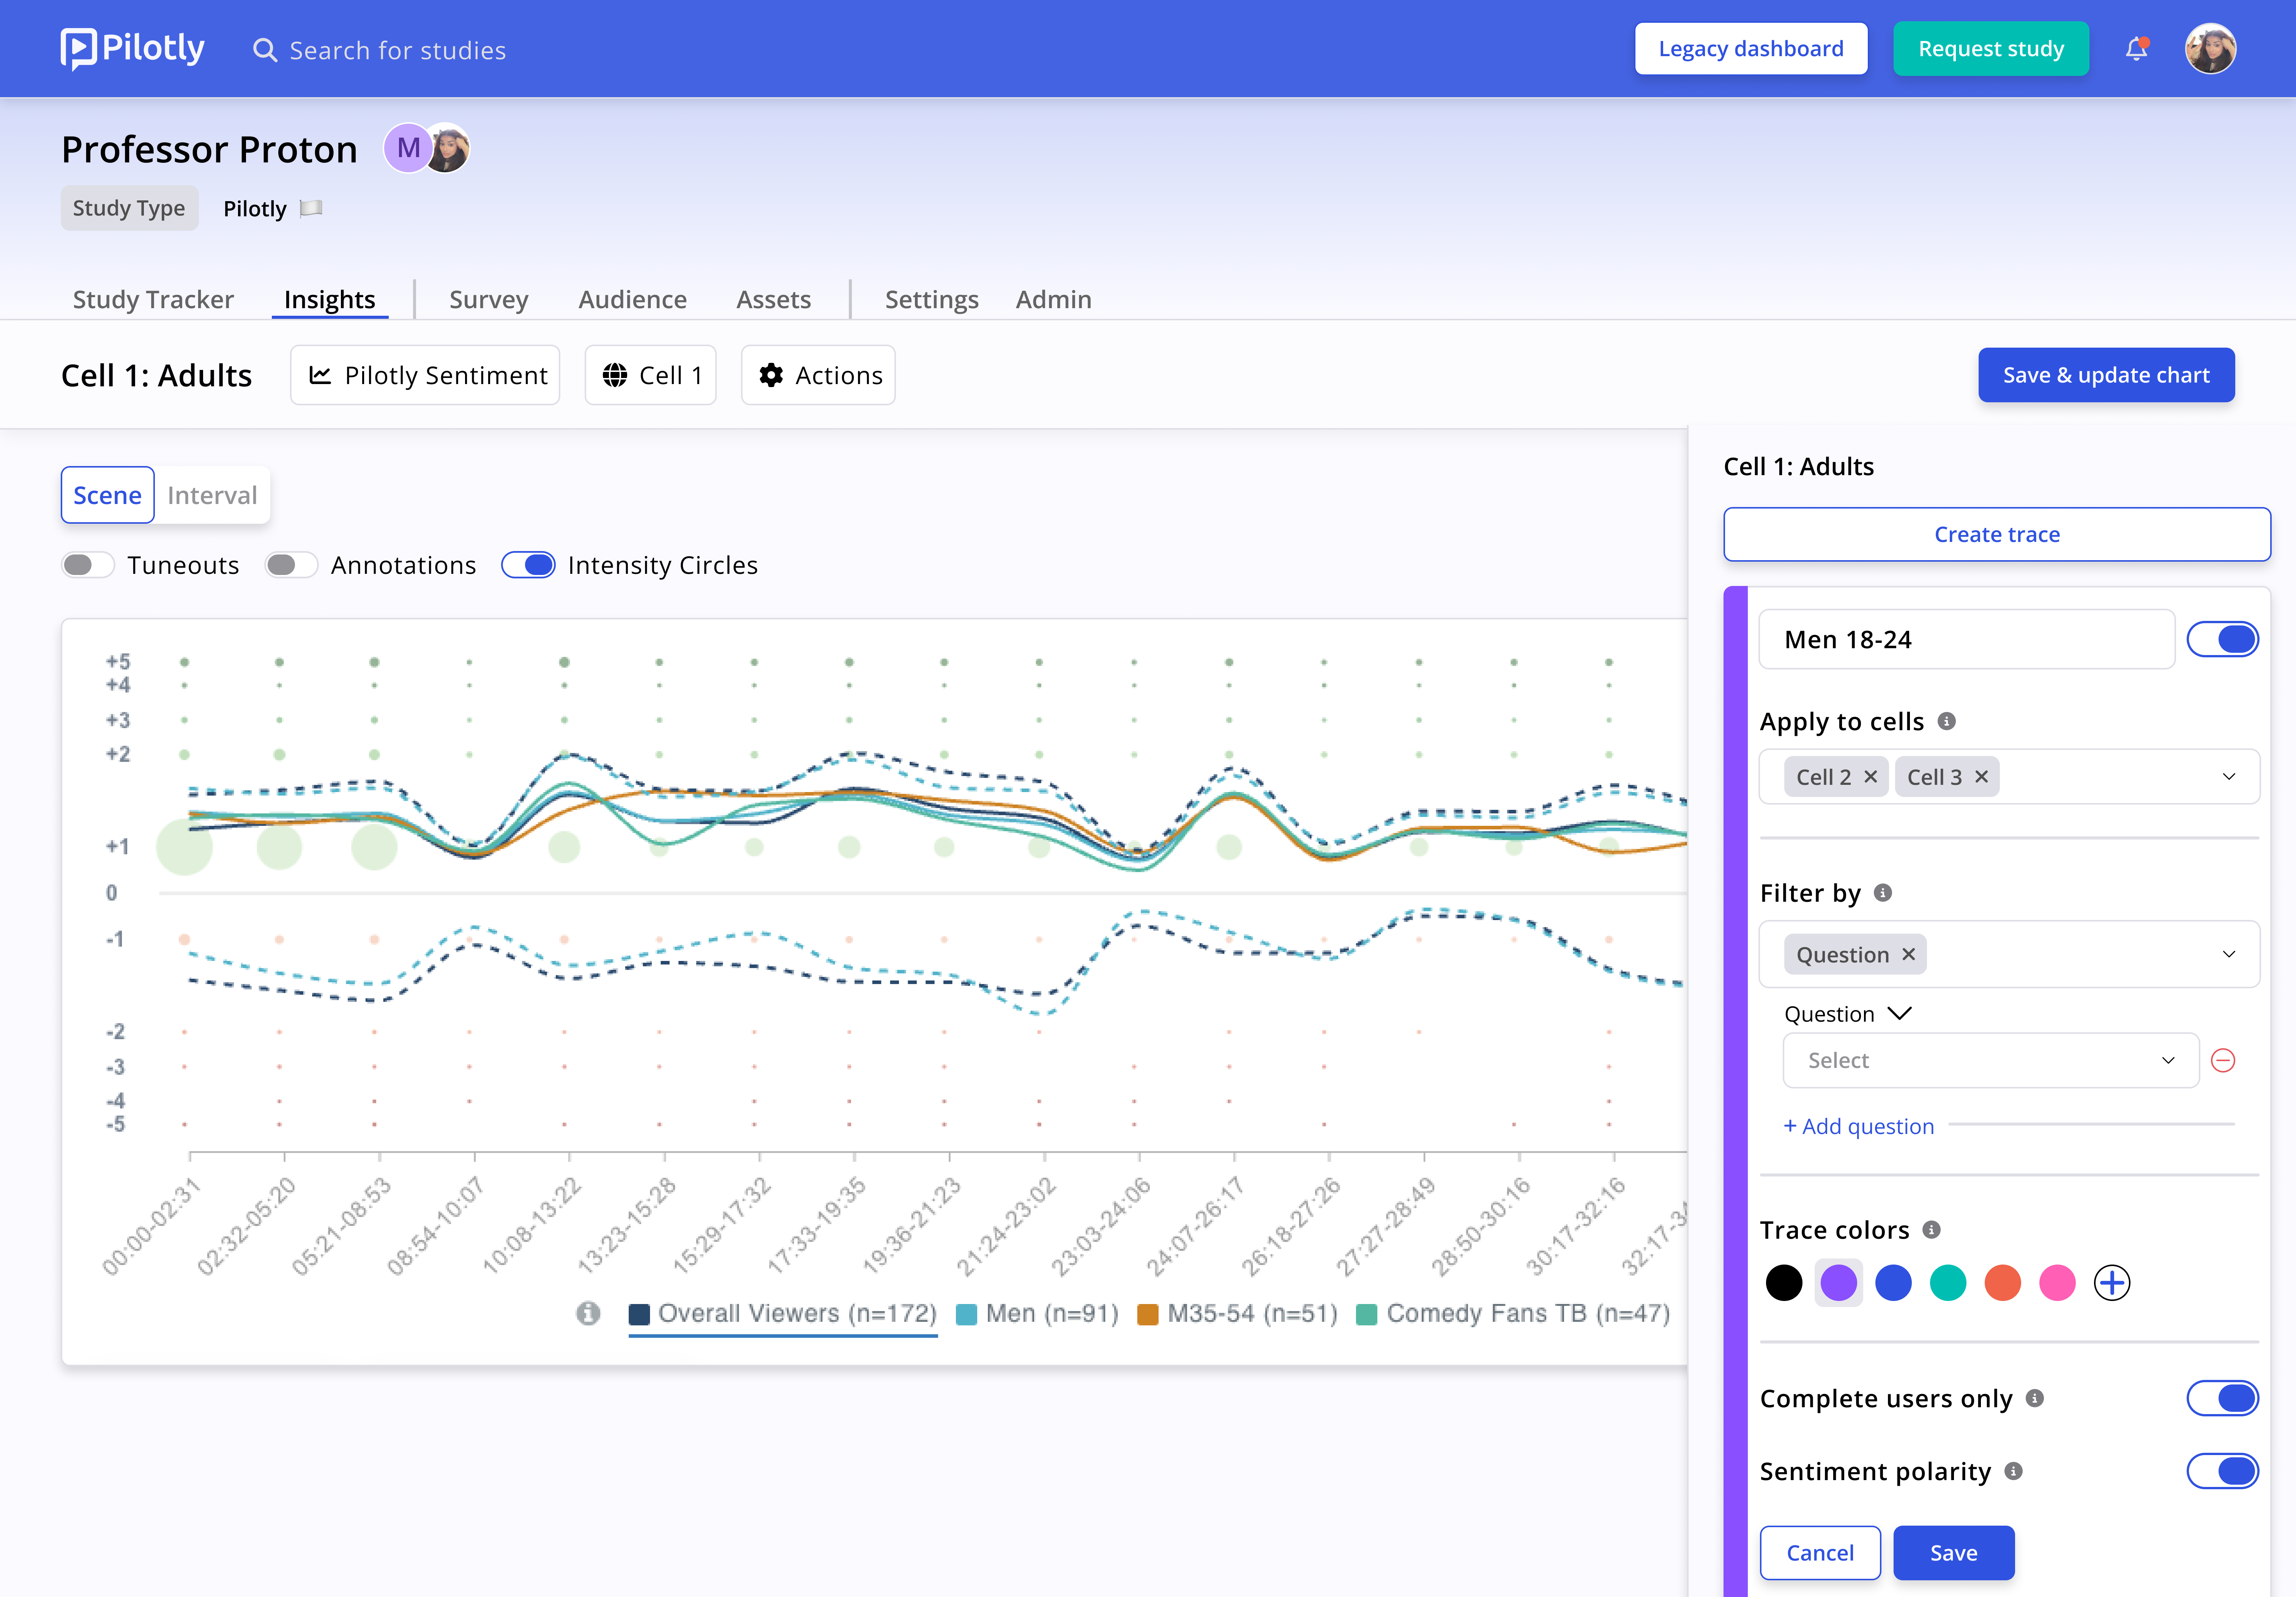Toggle the Men 18-24 trace switch

pyautogui.click(x=2223, y=639)
